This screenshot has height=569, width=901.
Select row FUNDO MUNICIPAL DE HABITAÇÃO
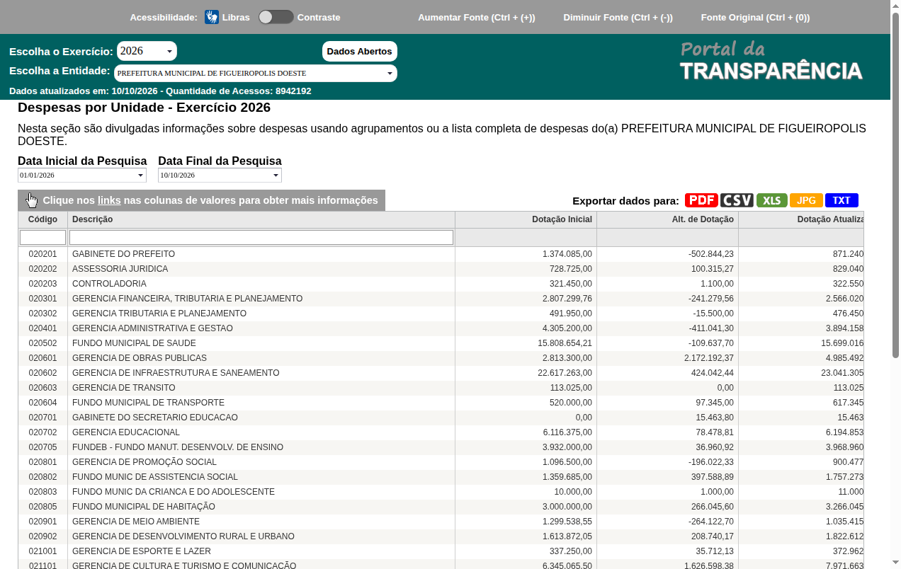441,507
